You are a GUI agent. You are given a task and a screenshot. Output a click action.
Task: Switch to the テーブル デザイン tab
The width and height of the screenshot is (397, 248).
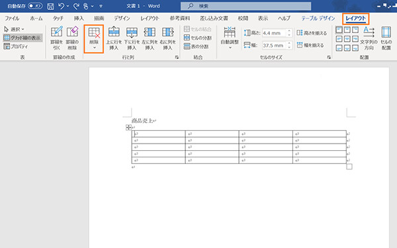point(318,19)
